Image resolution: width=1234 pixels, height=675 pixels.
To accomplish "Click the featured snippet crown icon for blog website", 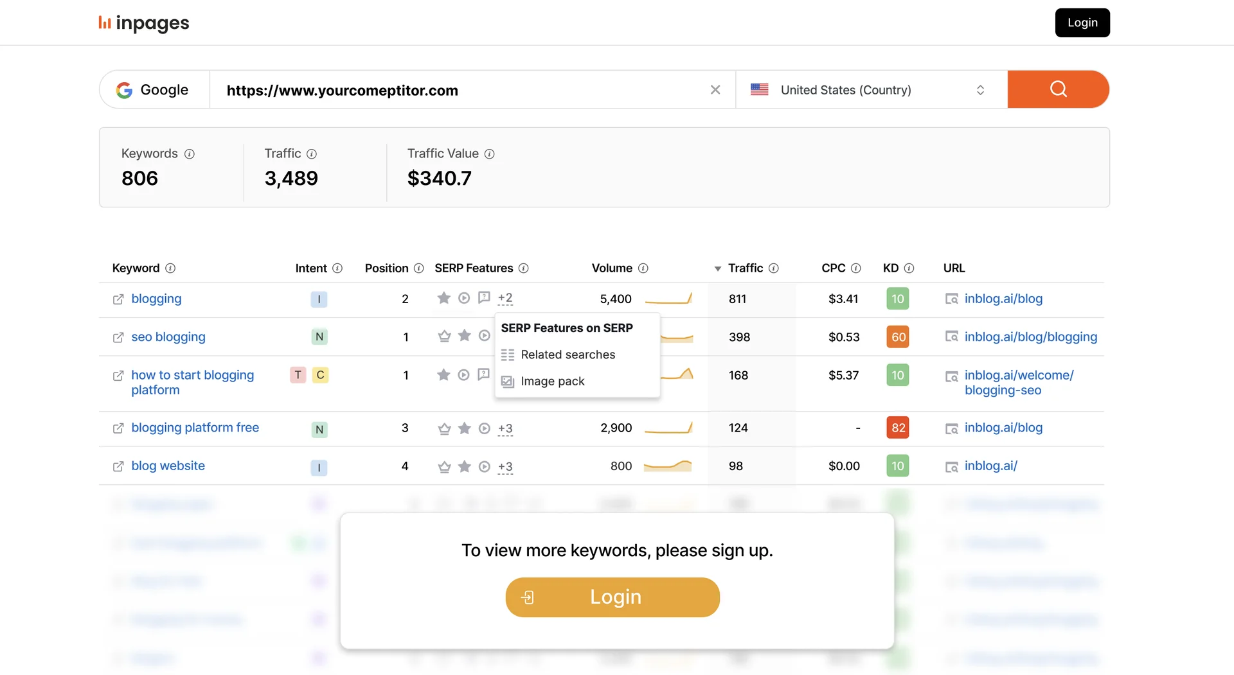I will (443, 467).
